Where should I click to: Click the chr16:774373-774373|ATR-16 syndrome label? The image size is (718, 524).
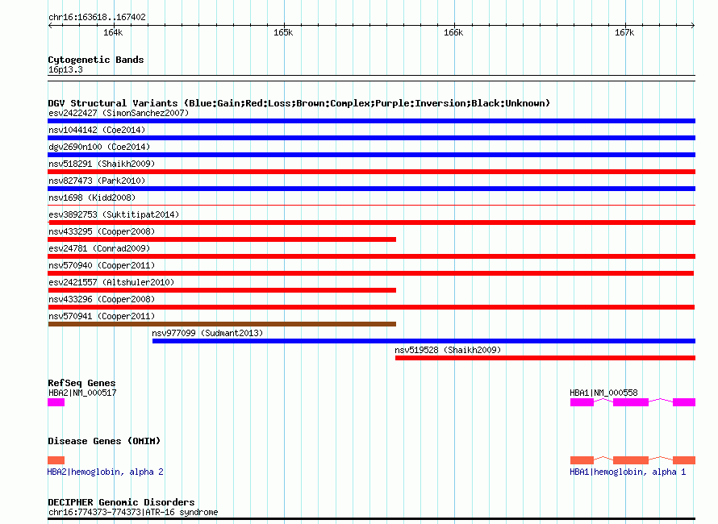coord(133,512)
